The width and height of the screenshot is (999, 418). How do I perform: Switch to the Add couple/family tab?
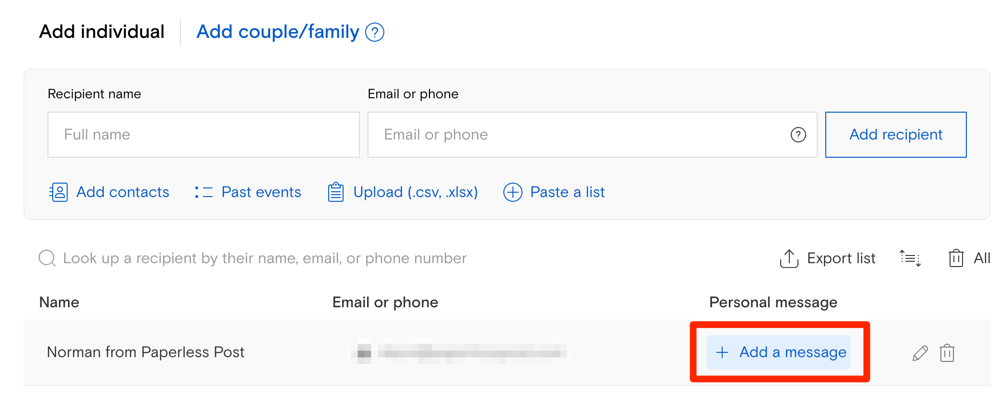[277, 32]
